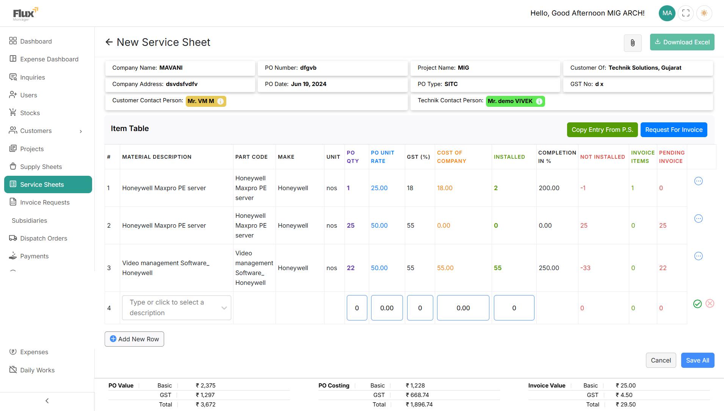Confirm row 4 with green checkmark

(x=697, y=304)
